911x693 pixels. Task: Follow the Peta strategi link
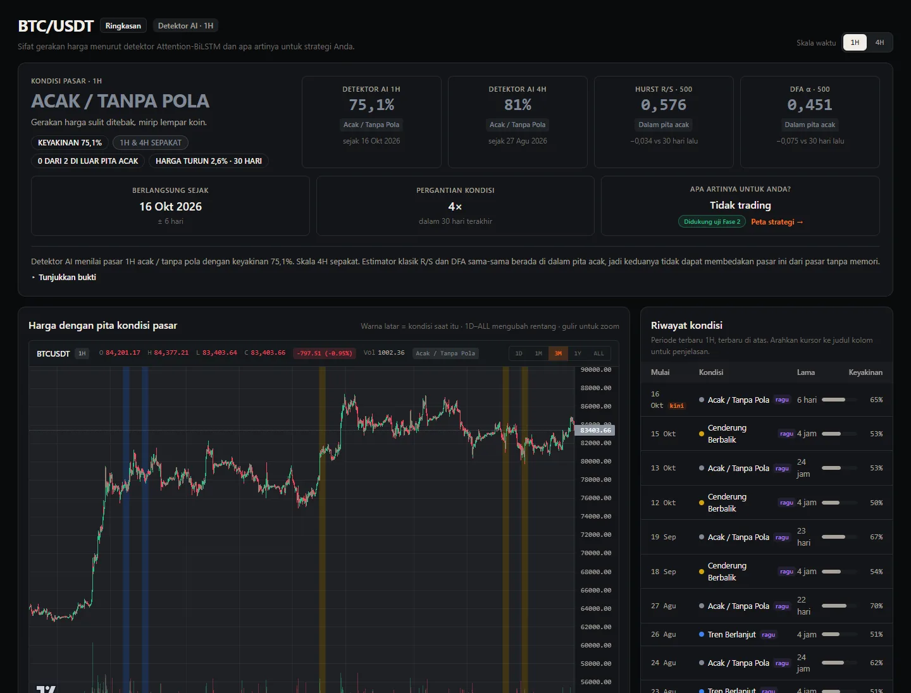point(777,222)
